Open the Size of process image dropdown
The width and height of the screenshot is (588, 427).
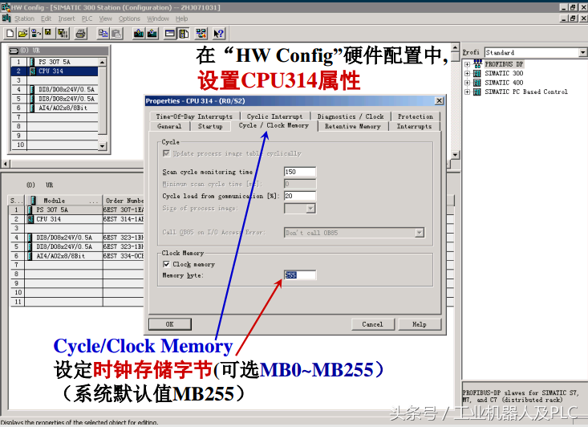click(x=310, y=208)
